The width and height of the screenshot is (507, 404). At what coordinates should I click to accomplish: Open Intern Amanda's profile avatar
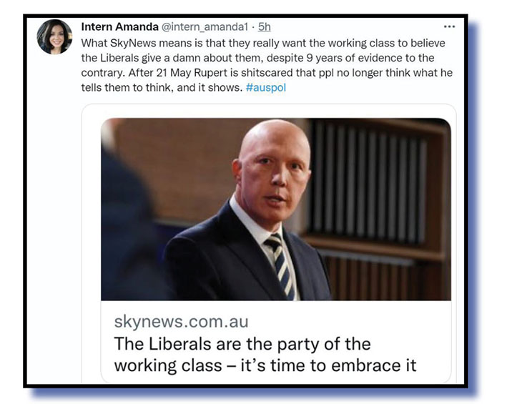pos(54,36)
